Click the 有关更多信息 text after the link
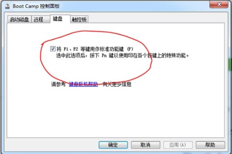Viewport: 232px width, 154px height. click(117, 84)
